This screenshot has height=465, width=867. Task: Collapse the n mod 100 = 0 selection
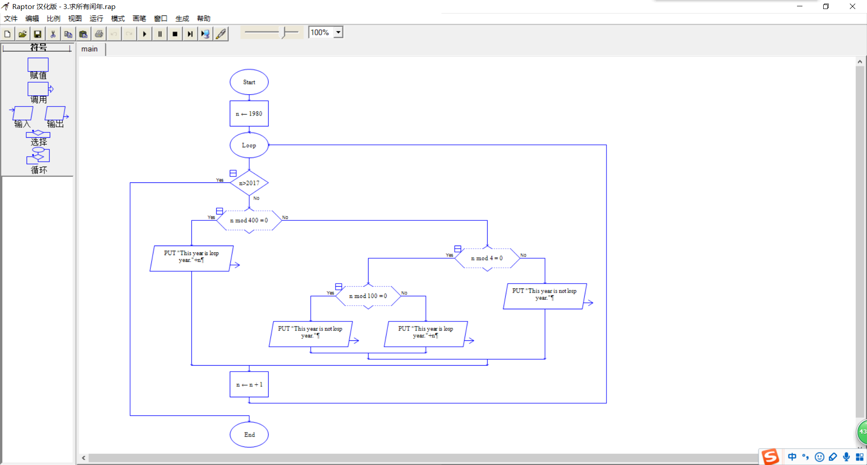(339, 287)
